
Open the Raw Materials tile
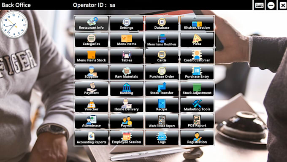click(127, 72)
